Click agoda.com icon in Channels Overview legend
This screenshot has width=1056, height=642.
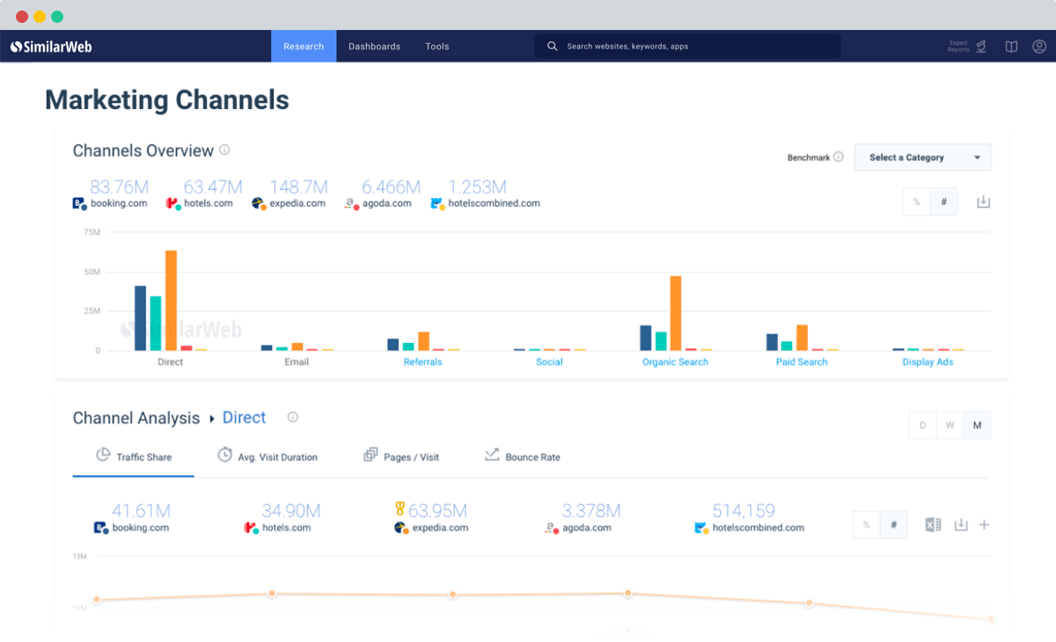[x=351, y=204]
